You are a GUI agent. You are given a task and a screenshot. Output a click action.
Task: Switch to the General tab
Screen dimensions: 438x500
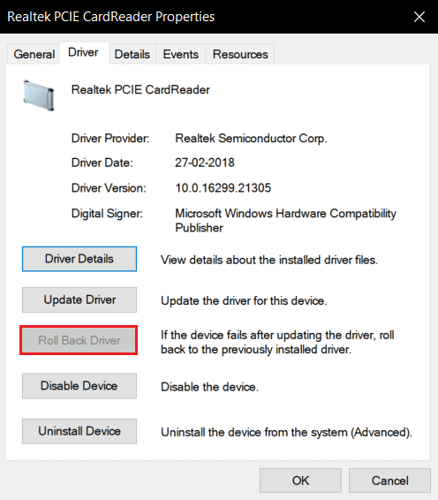pos(34,54)
